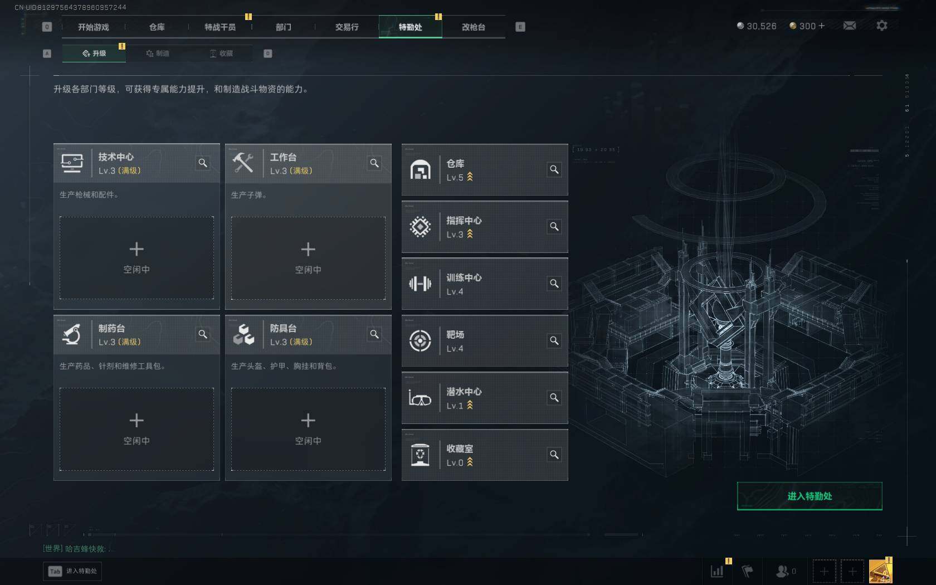
Task: Switch to the 交易行 tab
Action: tap(347, 27)
